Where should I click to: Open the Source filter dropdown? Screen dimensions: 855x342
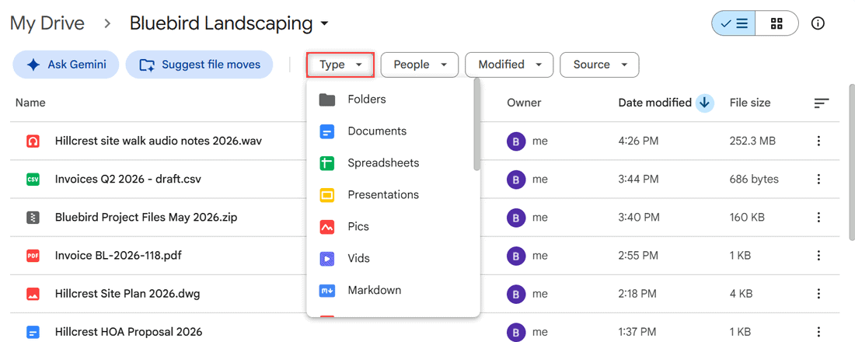point(599,65)
